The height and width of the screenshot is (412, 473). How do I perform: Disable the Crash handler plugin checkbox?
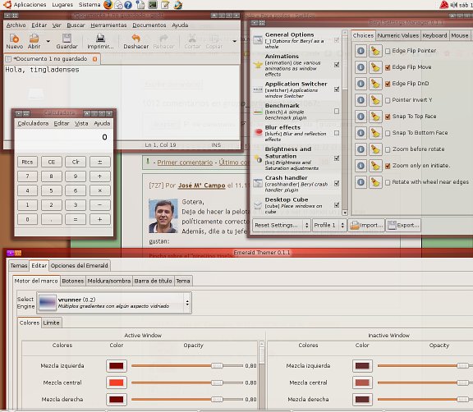pos(337,183)
